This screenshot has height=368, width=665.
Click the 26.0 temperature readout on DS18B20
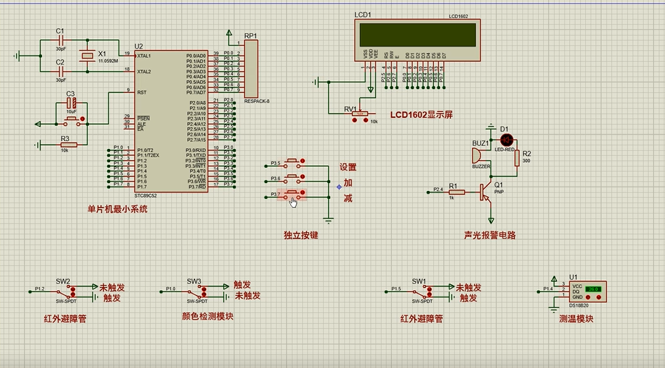pos(592,289)
